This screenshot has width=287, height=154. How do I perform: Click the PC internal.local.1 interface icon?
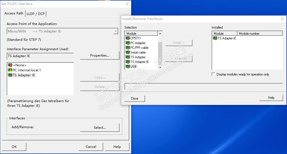point(10,70)
